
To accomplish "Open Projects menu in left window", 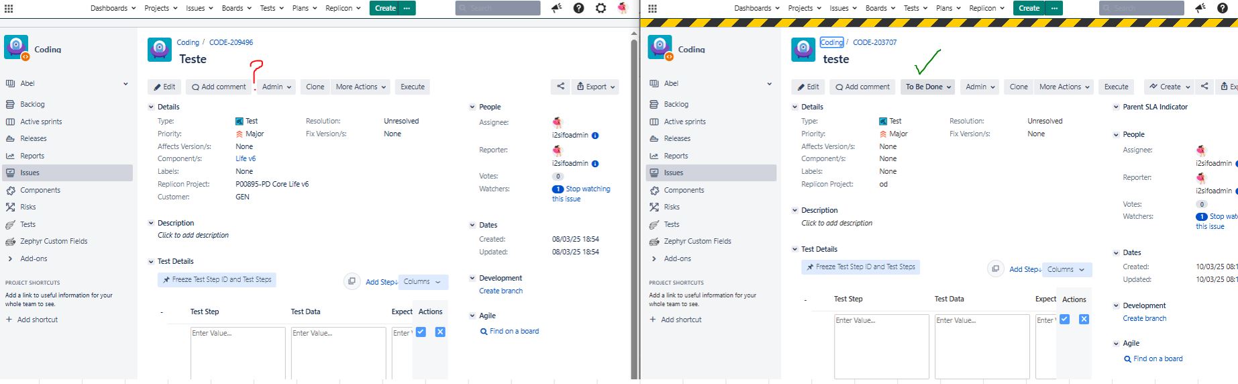I will coord(161,8).
